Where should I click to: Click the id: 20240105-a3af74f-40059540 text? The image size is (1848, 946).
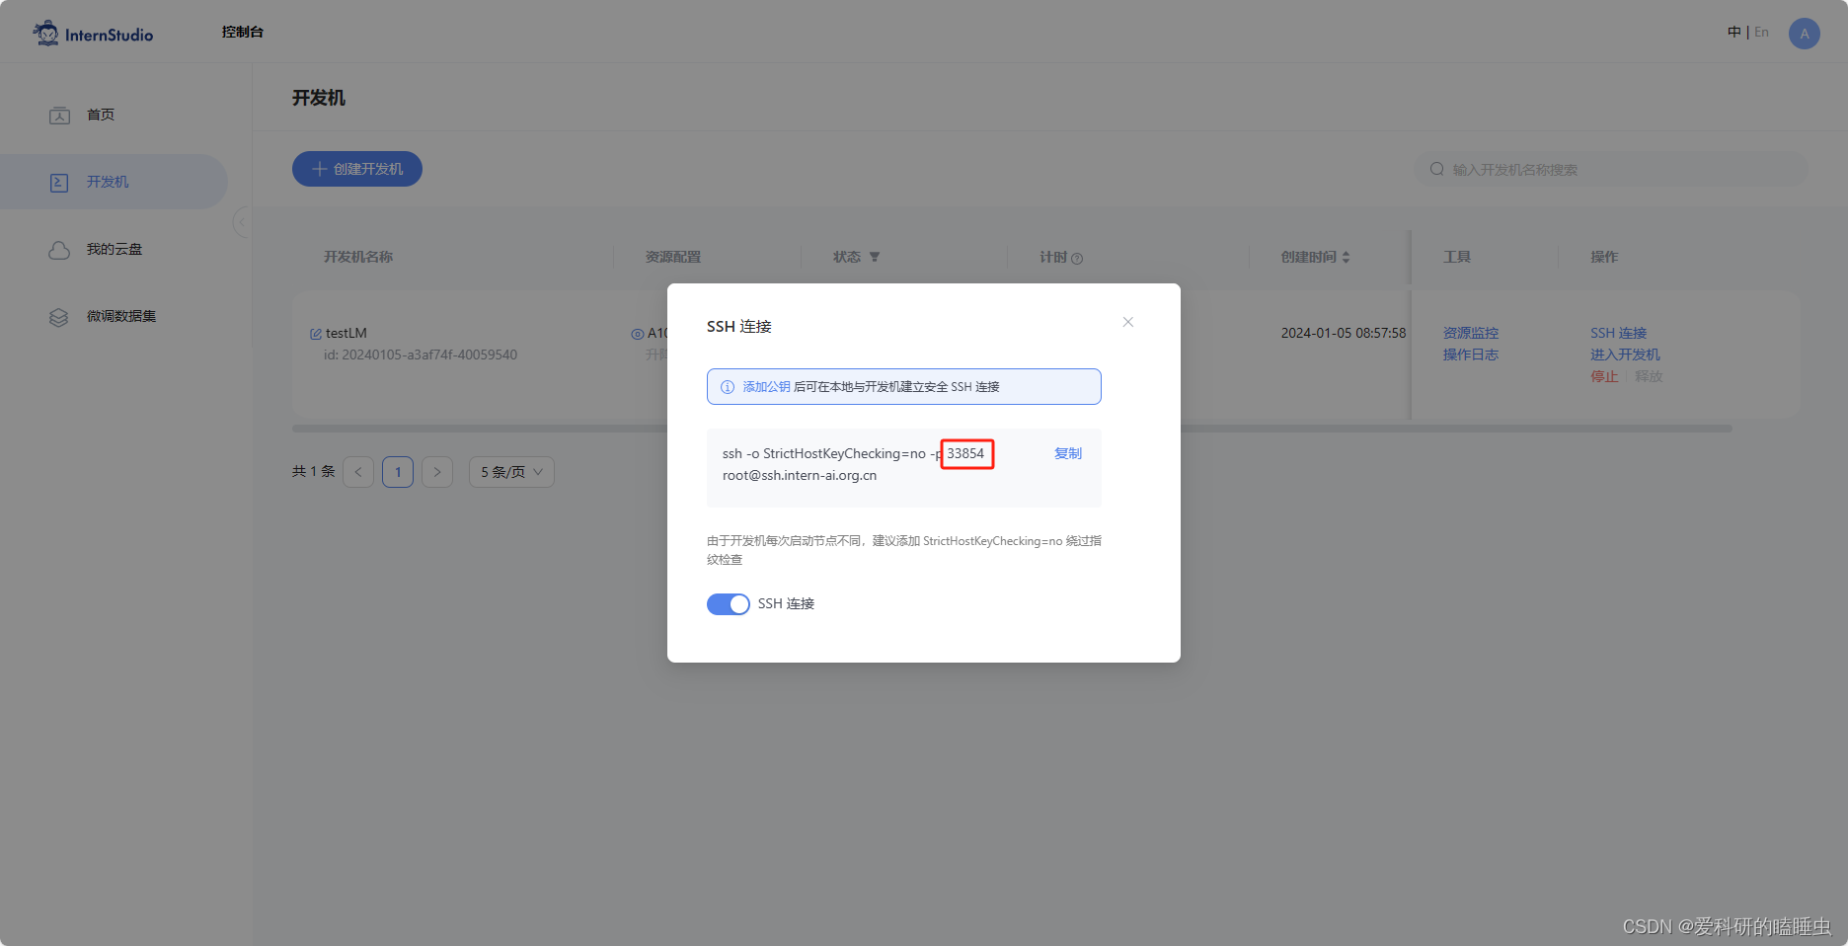[x=421, y=355]
